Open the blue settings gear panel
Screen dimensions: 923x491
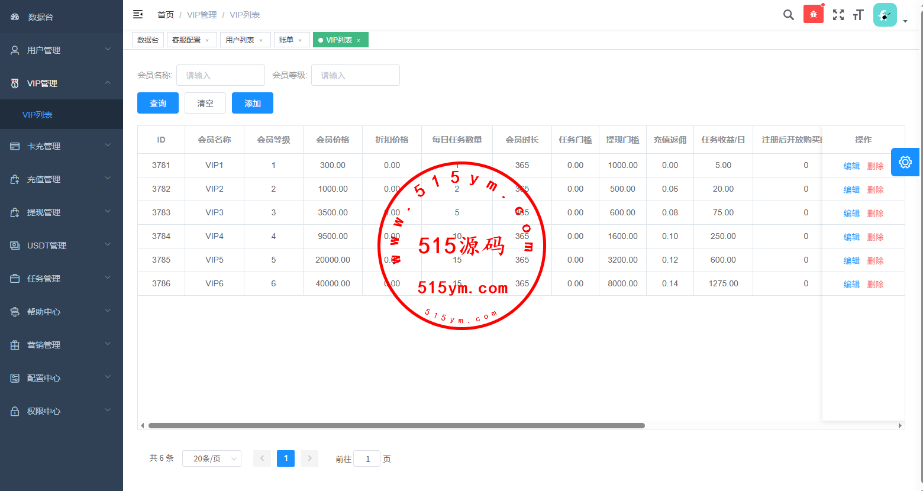point(905,162)
